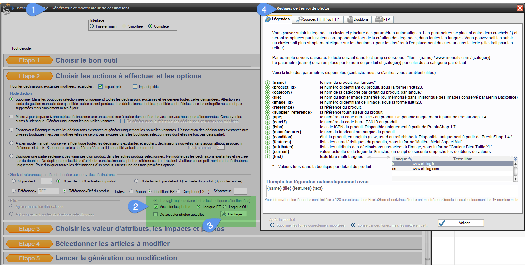Click the plus icon beside {features}
Screen dimensions: 525x265
(x=267, y=142)
